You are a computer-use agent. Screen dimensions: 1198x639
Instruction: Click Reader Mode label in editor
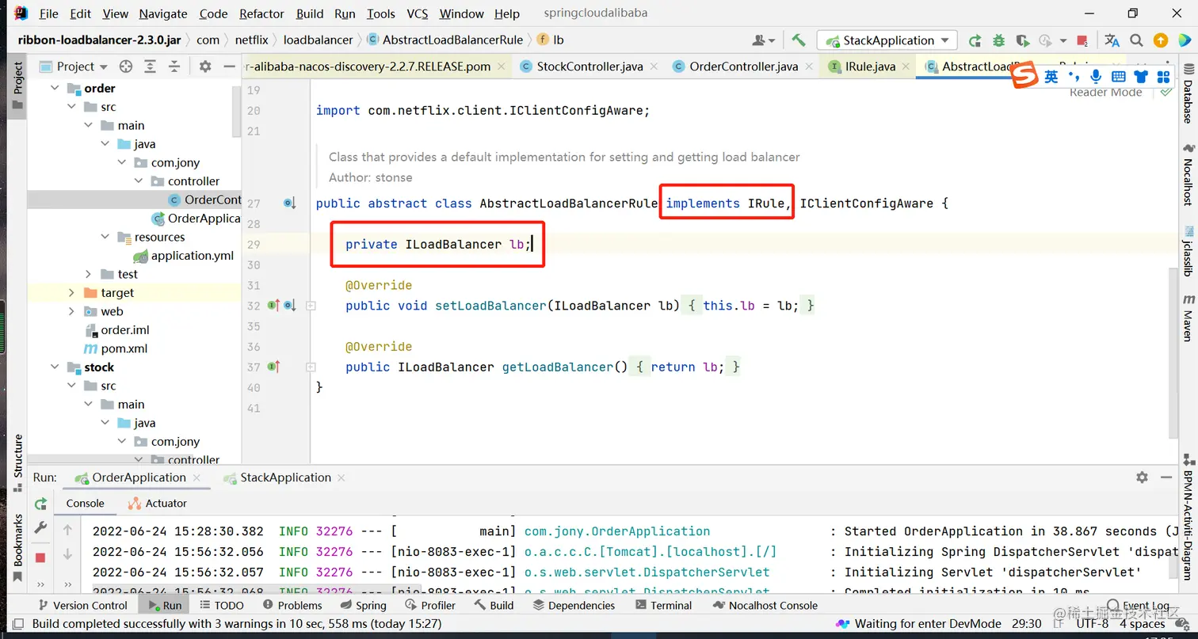coord(1105,93)
